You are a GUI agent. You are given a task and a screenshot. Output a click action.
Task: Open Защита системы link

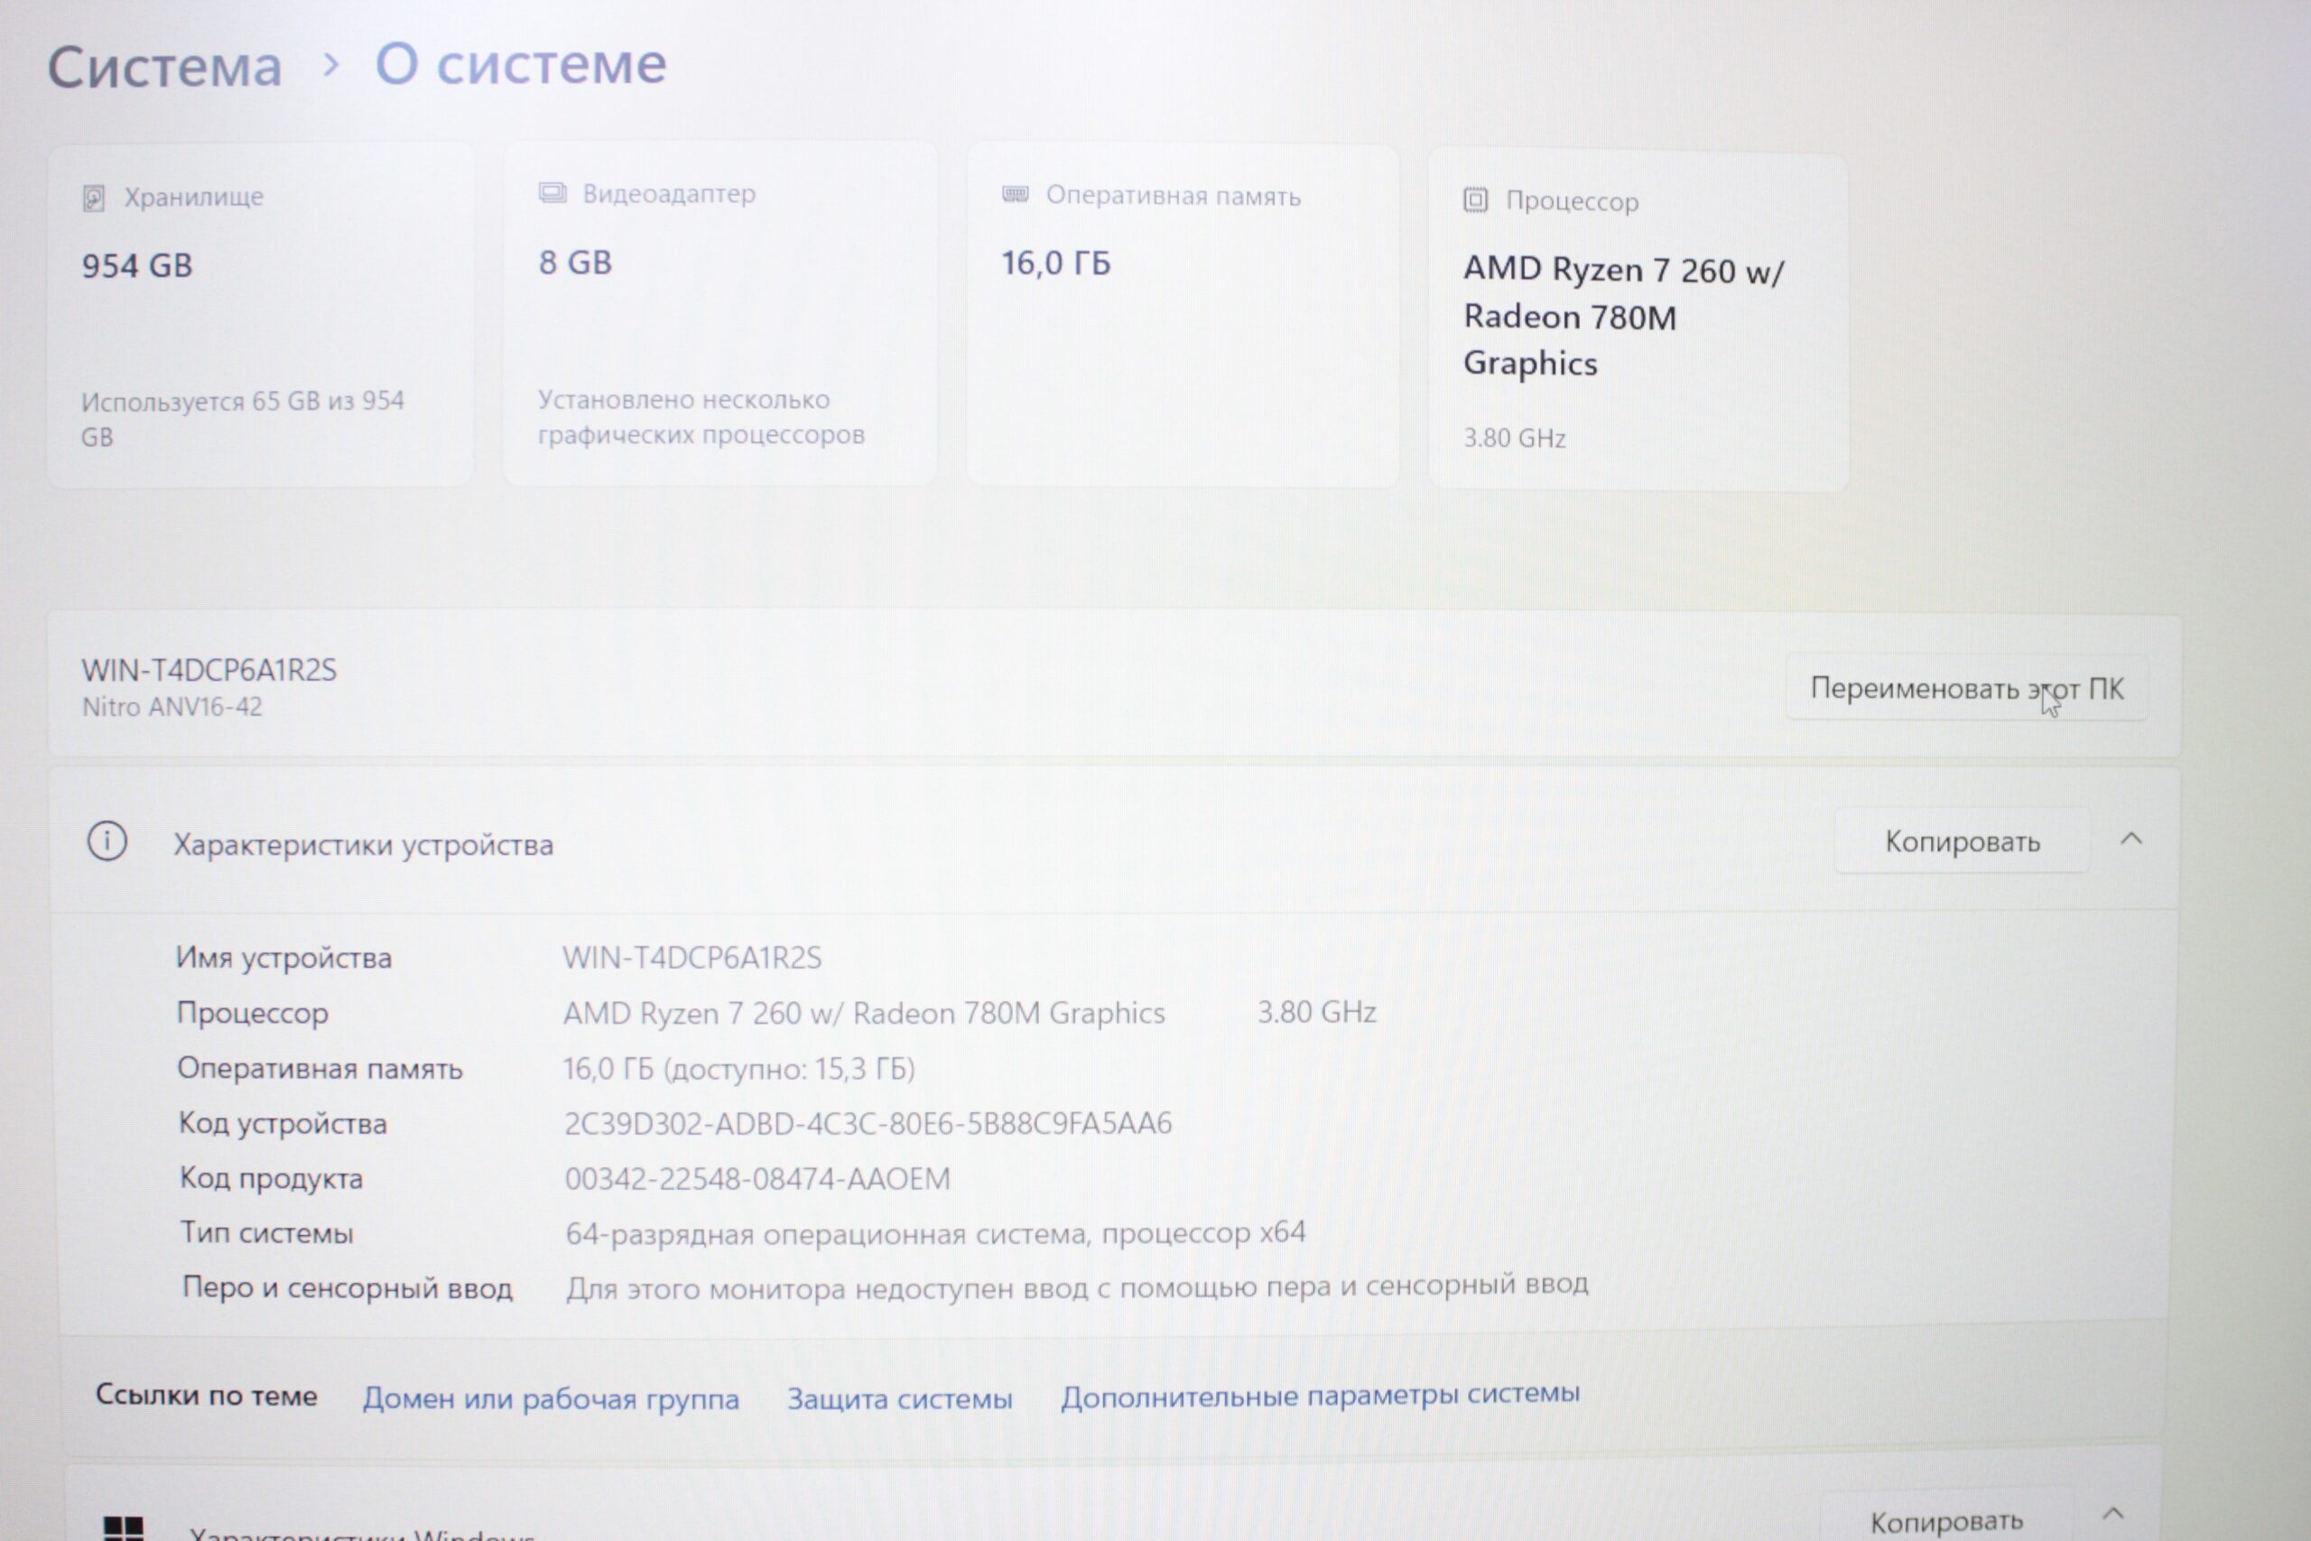coord(899,1398)
